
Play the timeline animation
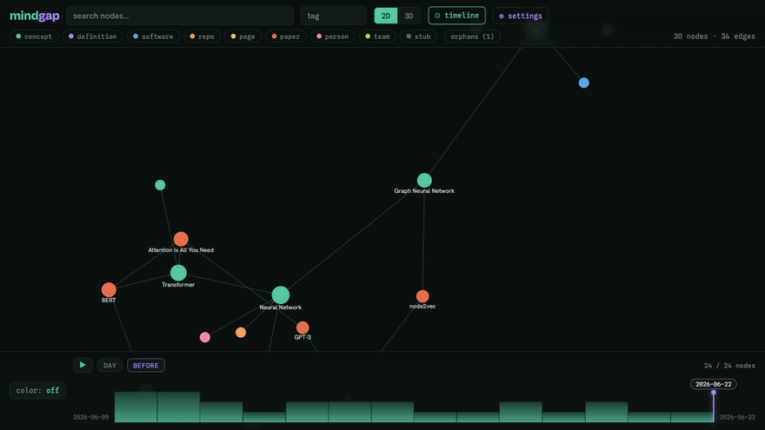[x=83, y=365]
